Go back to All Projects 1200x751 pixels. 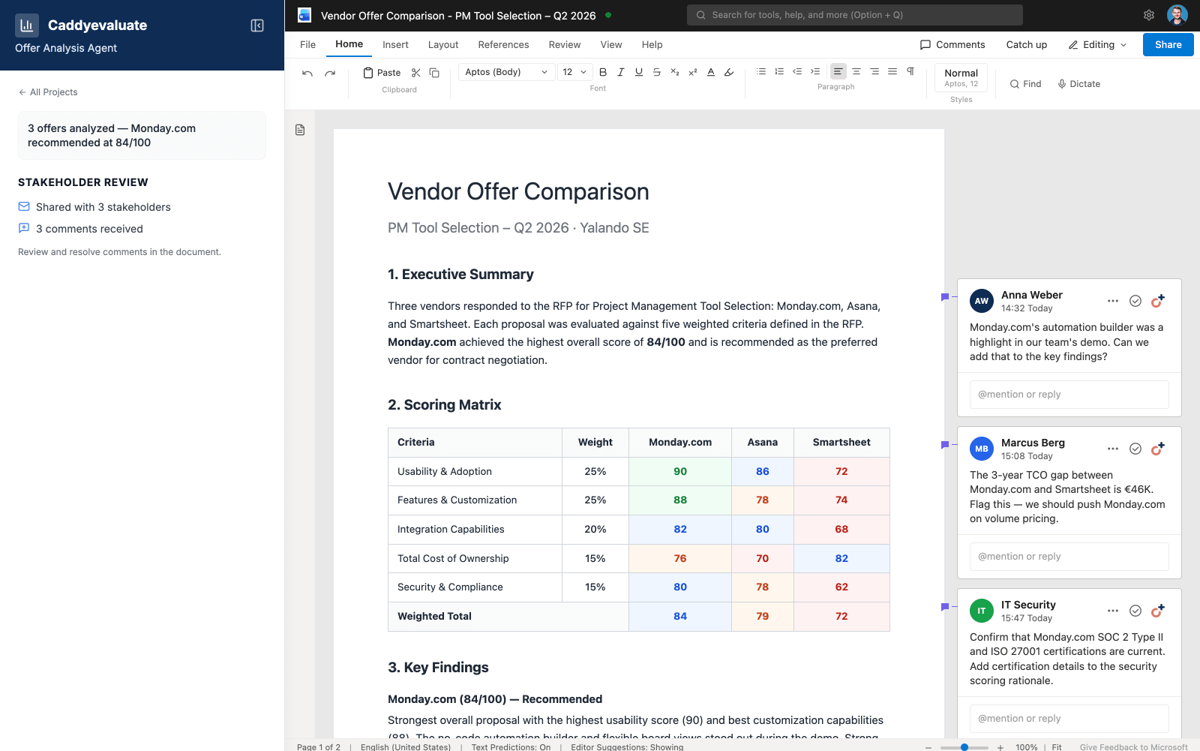(x=48, y=92)
